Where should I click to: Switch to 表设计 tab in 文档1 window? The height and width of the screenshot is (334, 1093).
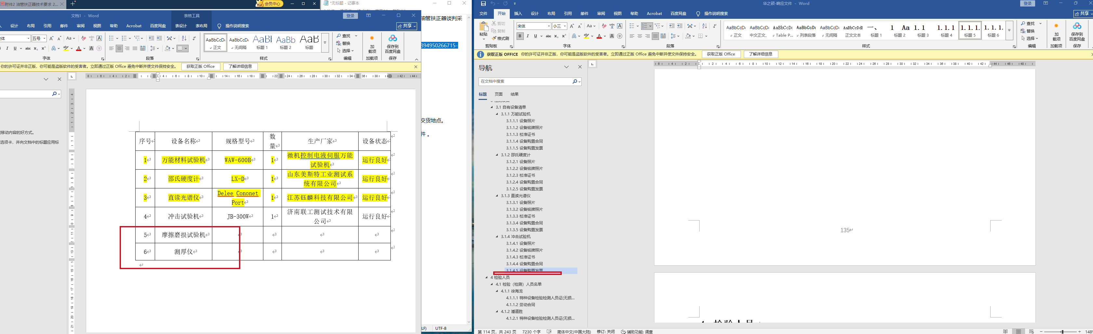click(181, 26)
